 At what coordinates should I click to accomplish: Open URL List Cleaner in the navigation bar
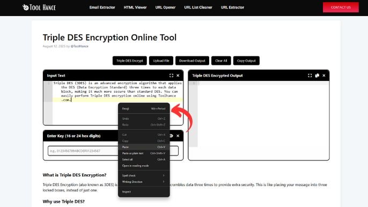pos(198,8)
